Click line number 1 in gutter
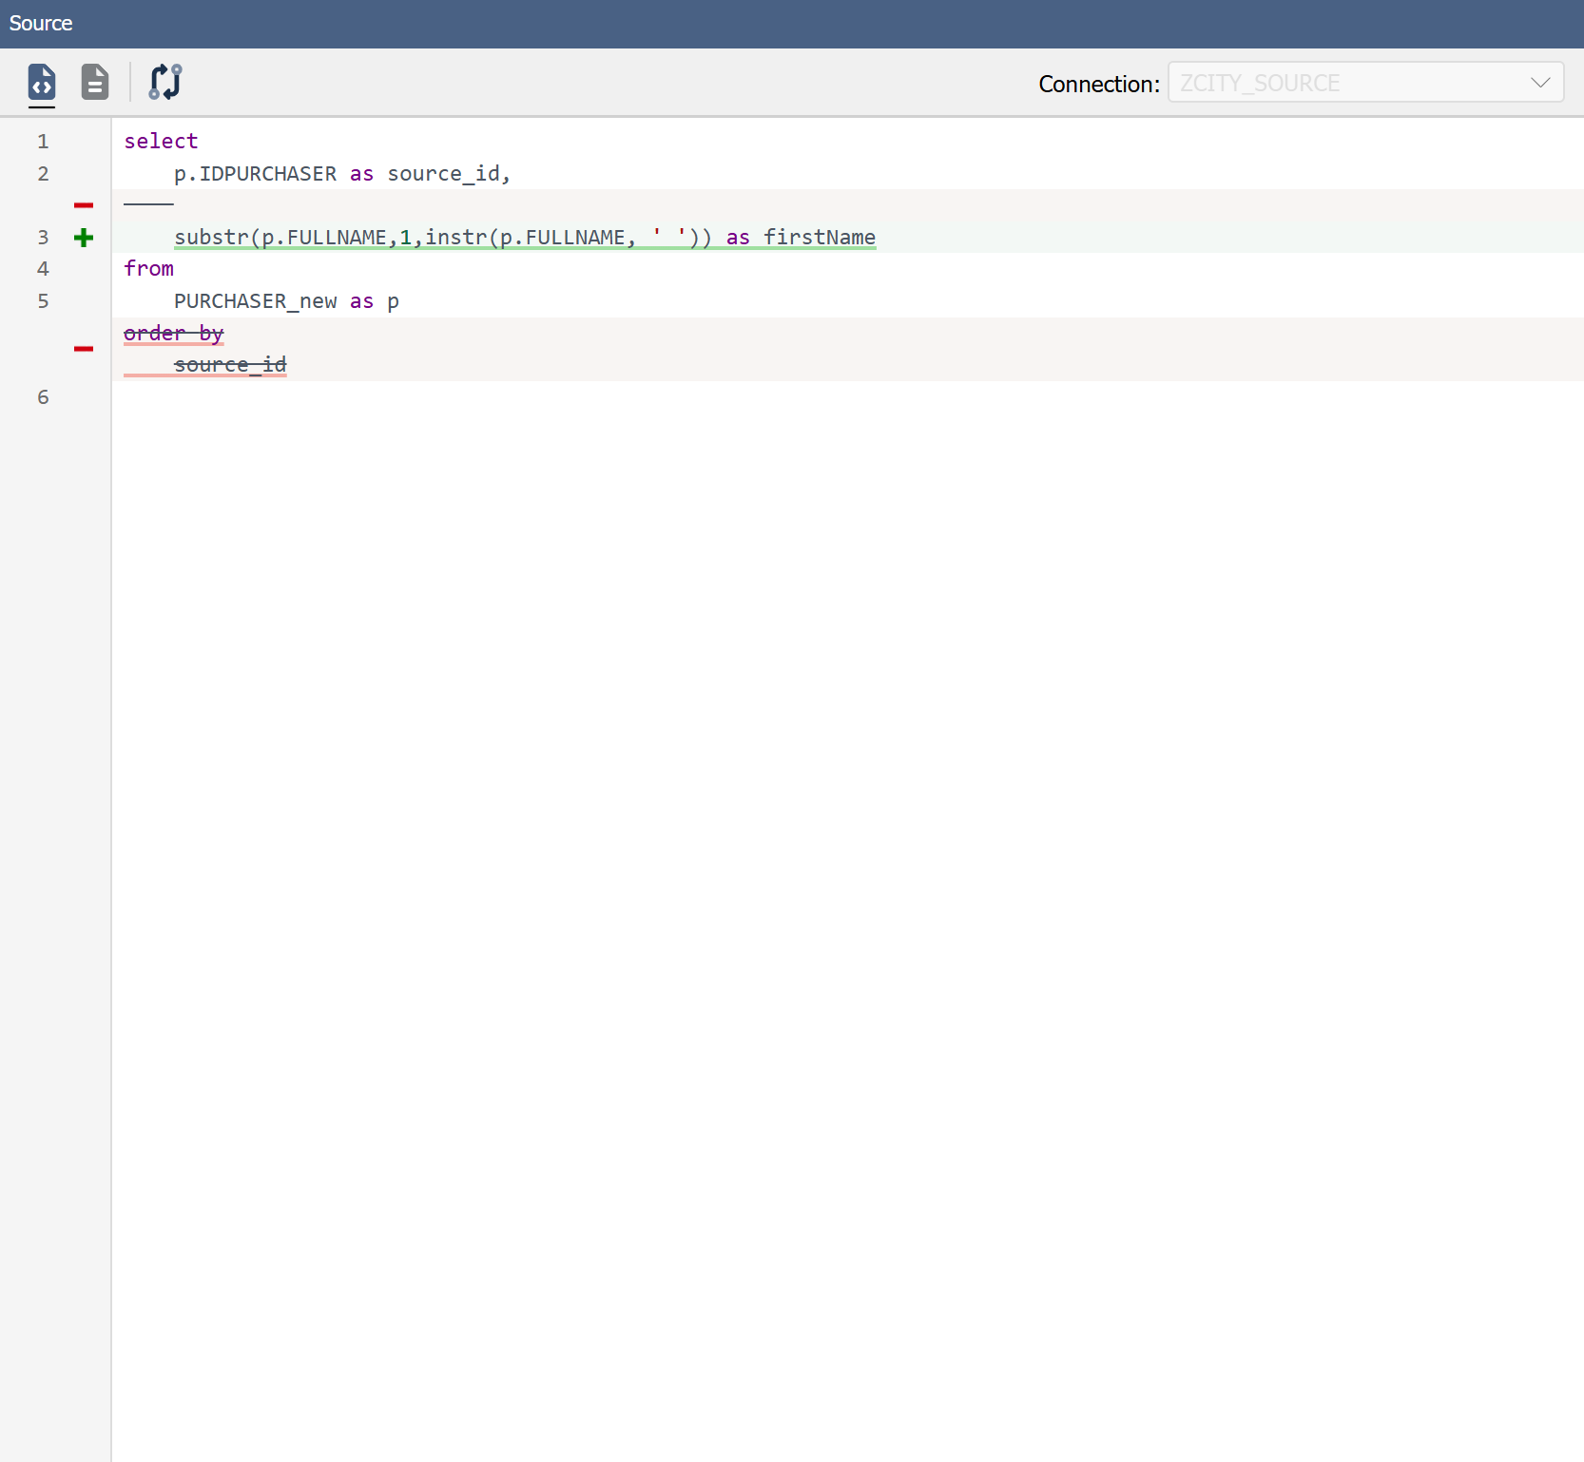This screenshot has width=1584, height=1462. [43, 142]
